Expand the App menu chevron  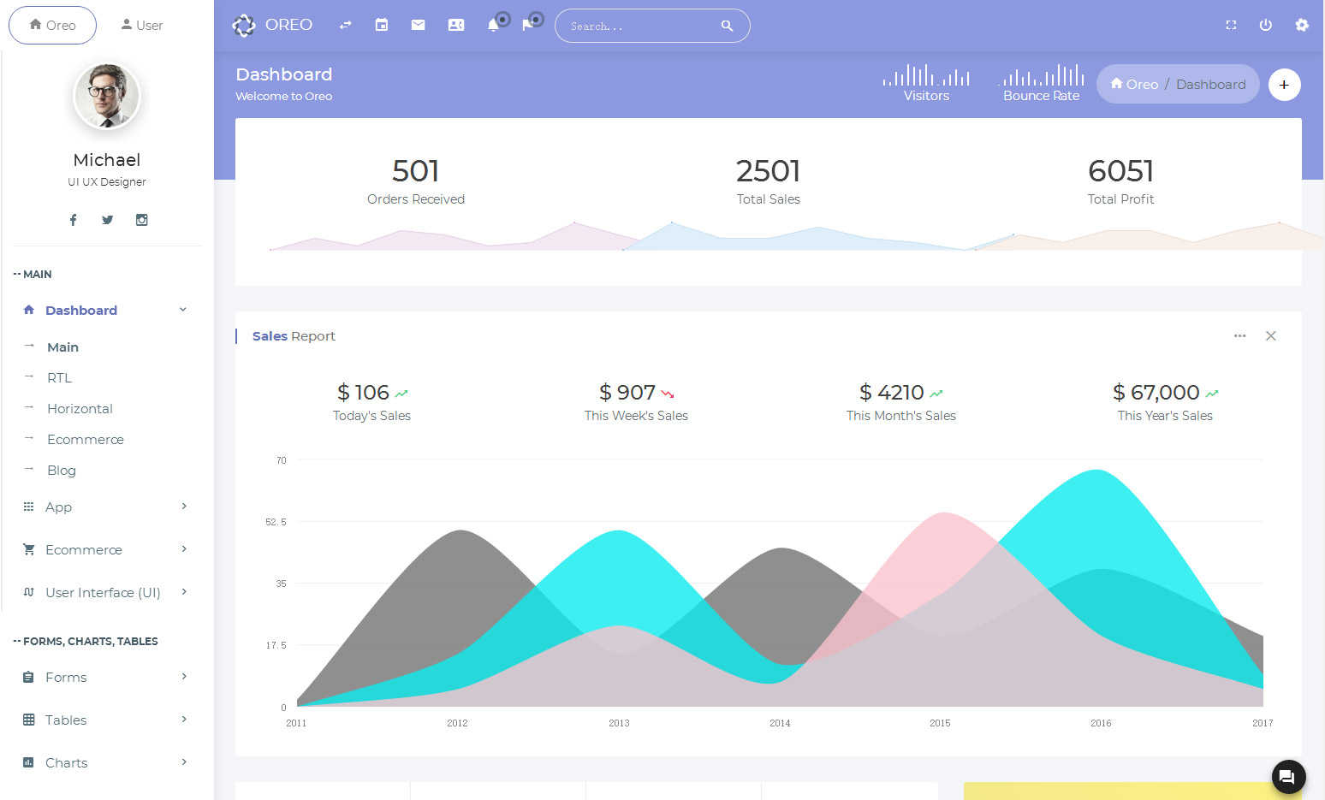coord(184,507)
